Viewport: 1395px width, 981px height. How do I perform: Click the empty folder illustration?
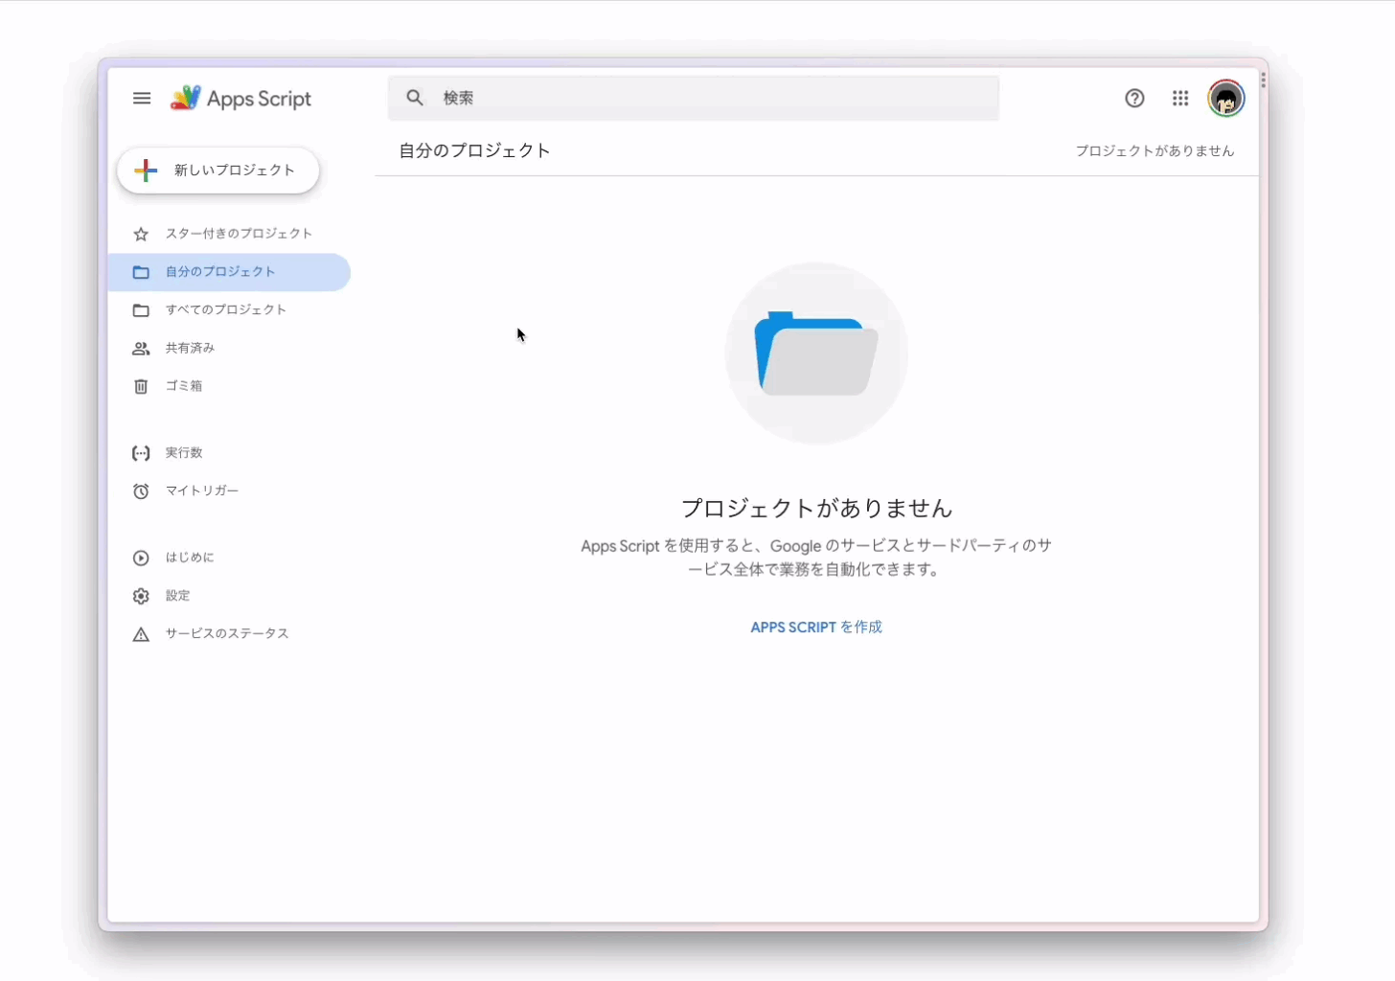click(816, 353)
